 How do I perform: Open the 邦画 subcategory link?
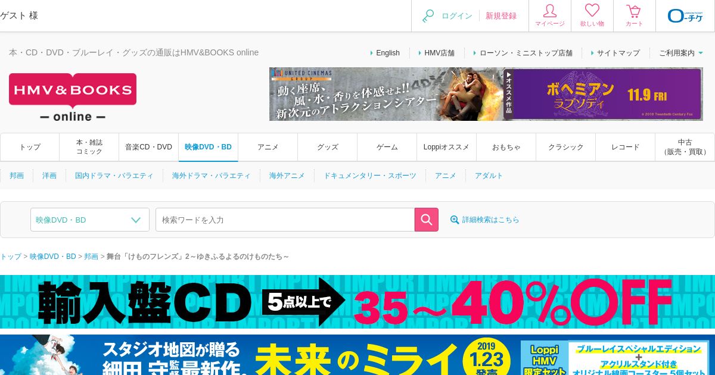tap(17, 176)
